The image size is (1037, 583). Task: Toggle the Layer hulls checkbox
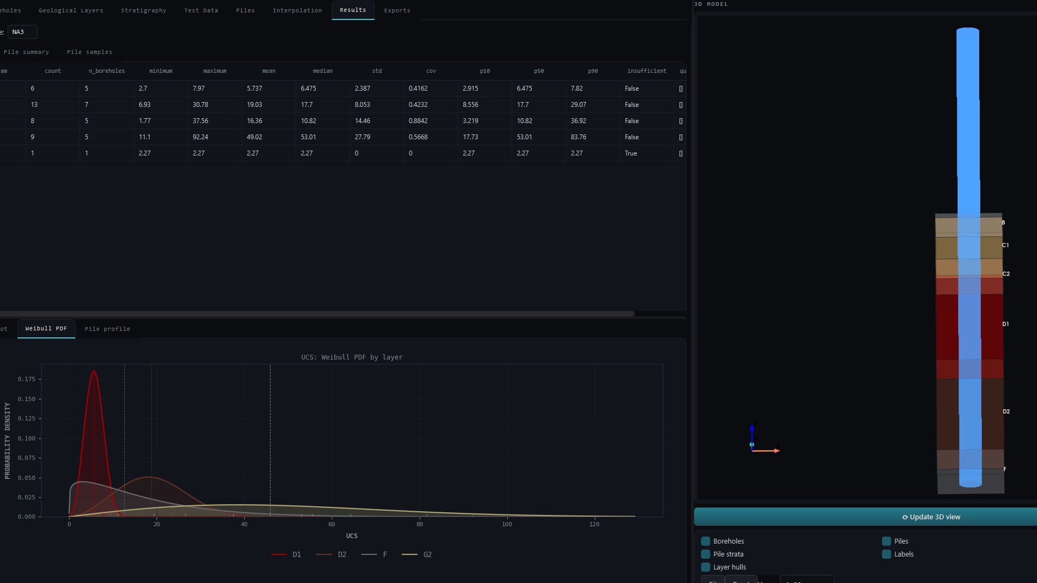click(x=705, y=567)
